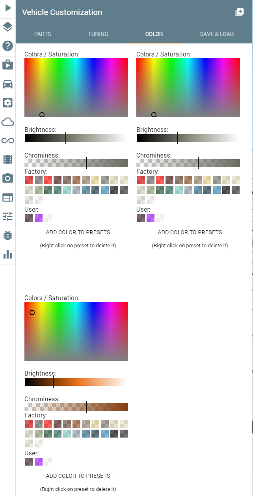
Task: Select purple user preset in first palette
Action: coord(39,218)
